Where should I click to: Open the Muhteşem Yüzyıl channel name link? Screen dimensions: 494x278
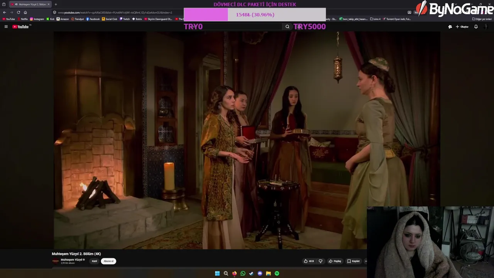[72, 260]
